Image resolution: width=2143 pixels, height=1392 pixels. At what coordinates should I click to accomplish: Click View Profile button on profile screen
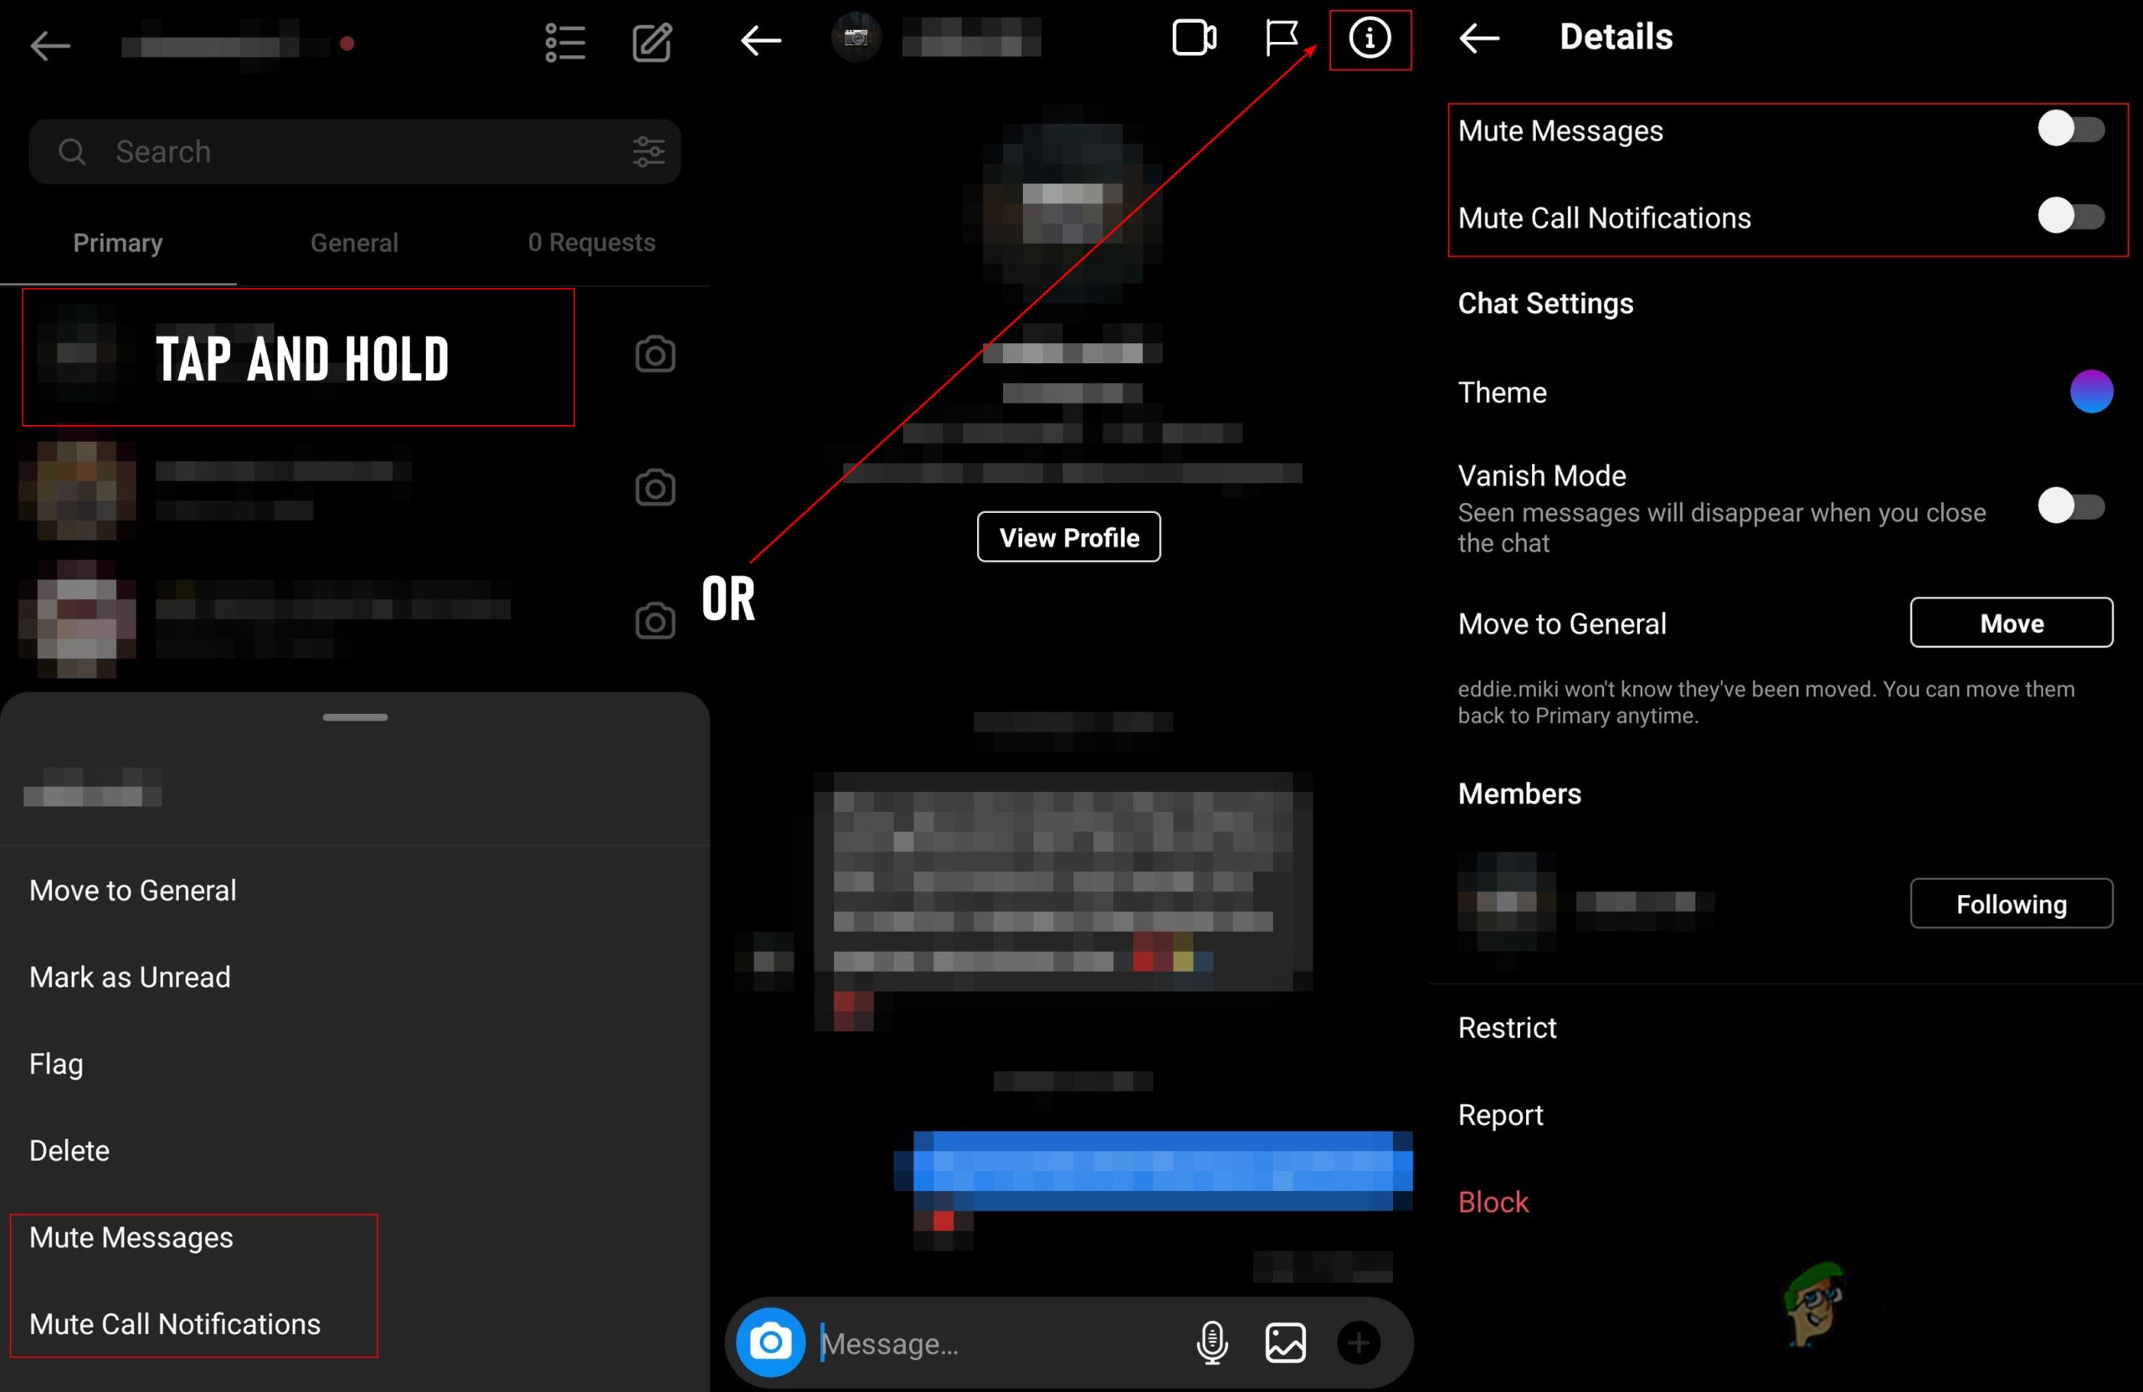pos(1068,537)
